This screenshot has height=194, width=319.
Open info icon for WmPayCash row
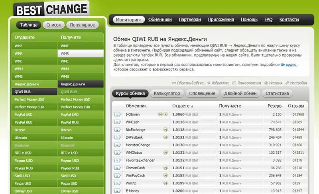[117, 176]
